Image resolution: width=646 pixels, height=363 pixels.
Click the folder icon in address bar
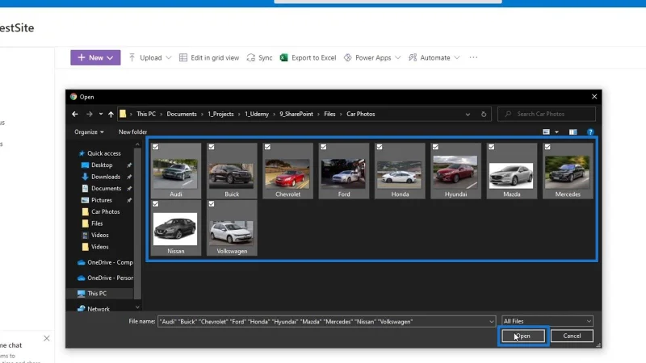(123, 114)
